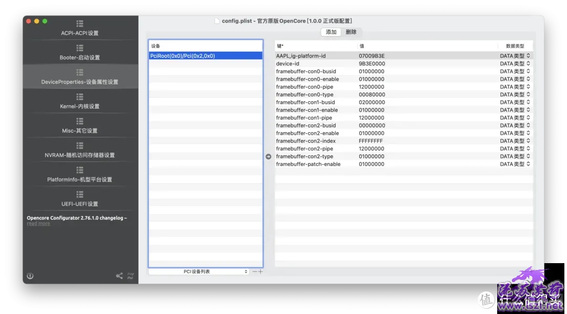The width and height of the screenshot is (567, 314).
Task: Click the value 9B3E0000
Action: click(372, 63)
